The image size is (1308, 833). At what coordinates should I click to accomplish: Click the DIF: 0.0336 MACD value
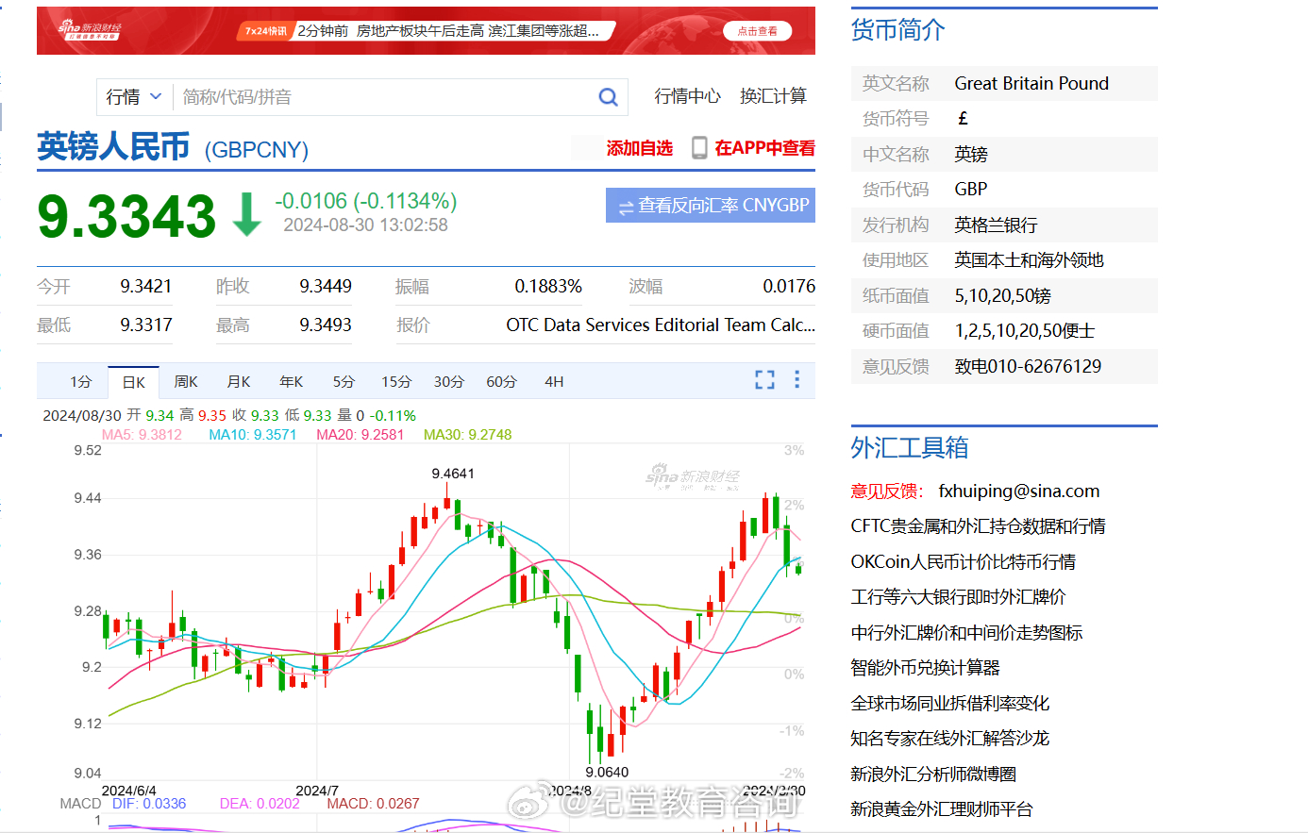149,804
